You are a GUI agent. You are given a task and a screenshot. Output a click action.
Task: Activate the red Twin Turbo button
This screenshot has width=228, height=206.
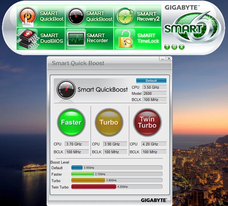click(x=147, y=122)
